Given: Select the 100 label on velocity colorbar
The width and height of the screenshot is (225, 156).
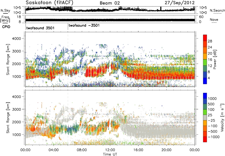Looking at the screenshot, I should 211,110.
